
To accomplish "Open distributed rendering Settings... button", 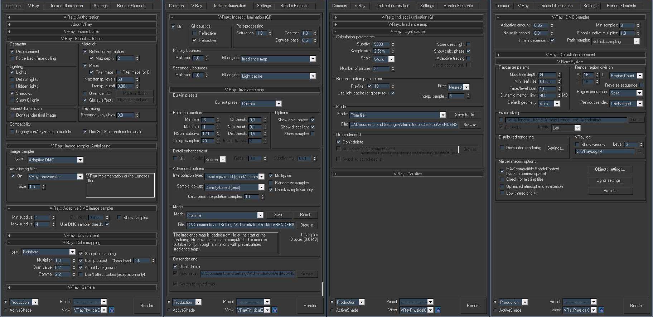I will pyautogui.click(x=556, y=148).
